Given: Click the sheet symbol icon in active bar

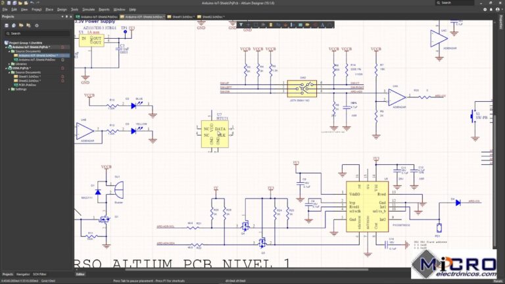Looking at the screenshot, I should 300,25.
